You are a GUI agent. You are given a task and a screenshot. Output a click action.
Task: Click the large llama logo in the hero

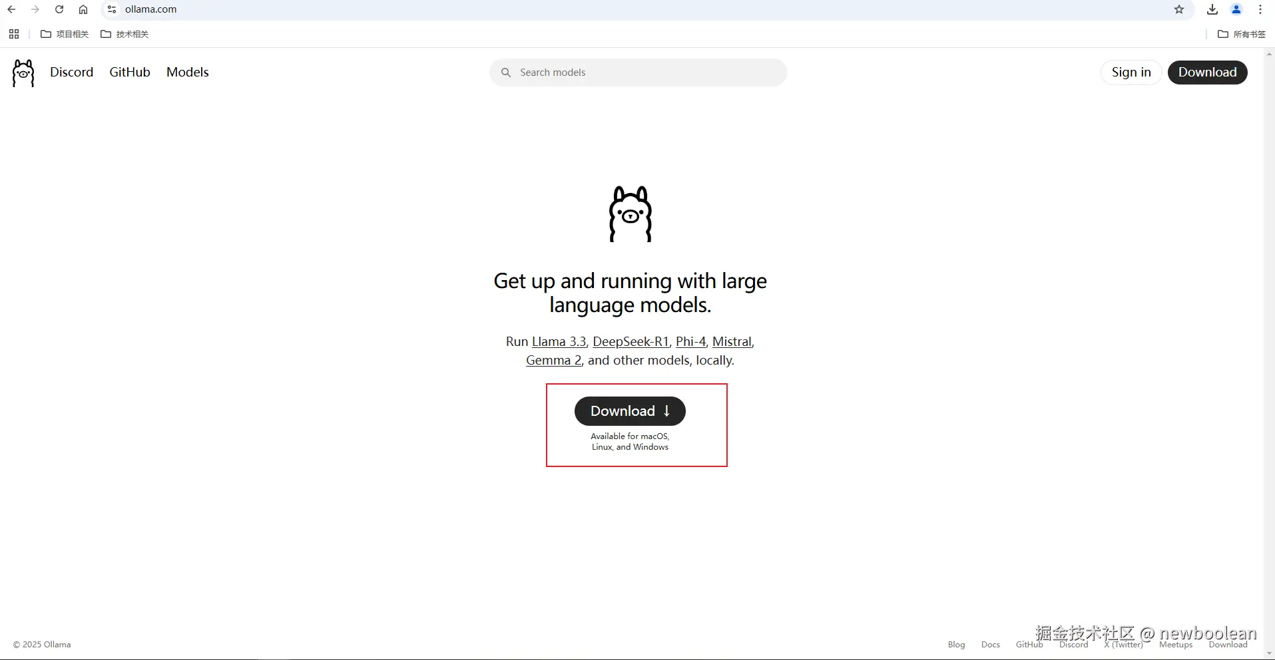click(x=631, y=214)
